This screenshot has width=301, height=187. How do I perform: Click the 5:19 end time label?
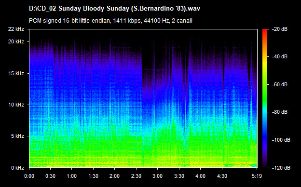[257, 176]
